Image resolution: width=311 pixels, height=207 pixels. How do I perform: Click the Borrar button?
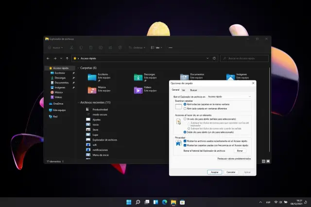[x=240, y=151]
